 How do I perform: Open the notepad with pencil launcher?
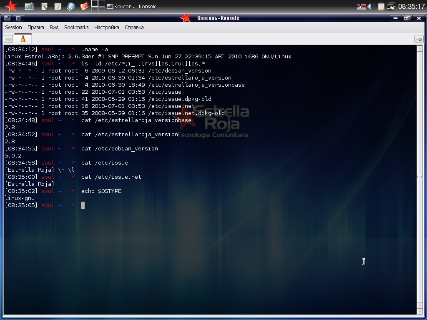[x=58, y=6]
